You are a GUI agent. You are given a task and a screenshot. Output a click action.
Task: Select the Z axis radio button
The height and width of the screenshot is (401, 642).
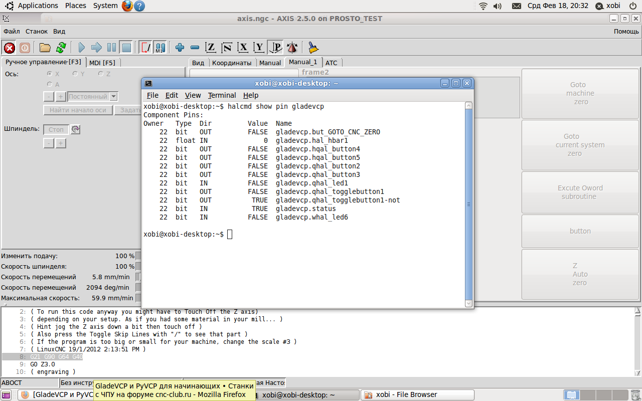coord(101,74)
